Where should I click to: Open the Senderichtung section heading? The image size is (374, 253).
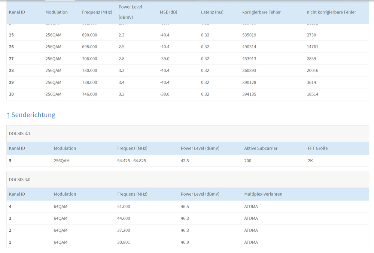(33, 115)
